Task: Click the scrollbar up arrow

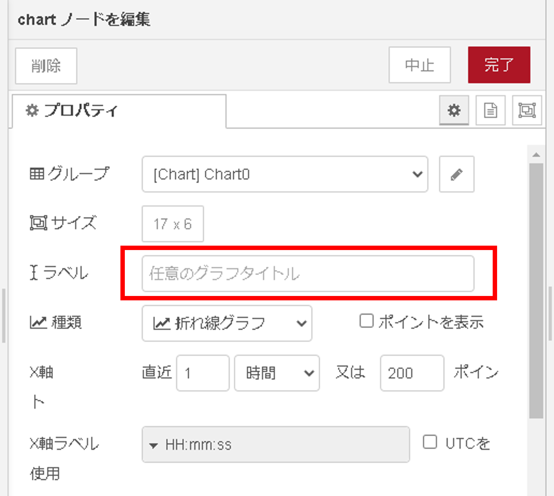Action: click(x=536, y=155)
